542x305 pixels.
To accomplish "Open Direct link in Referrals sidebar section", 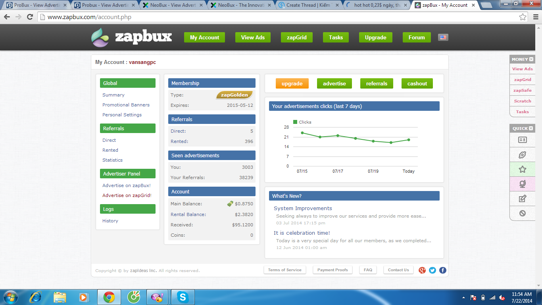I will coord(109,140).
